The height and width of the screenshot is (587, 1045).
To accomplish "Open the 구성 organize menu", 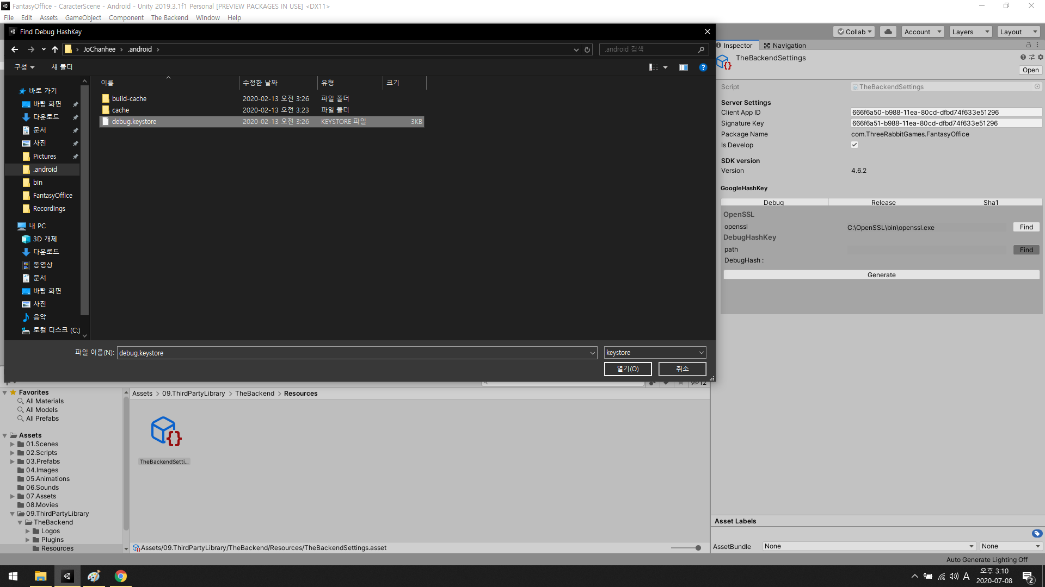I will click(x=24, y=67).
